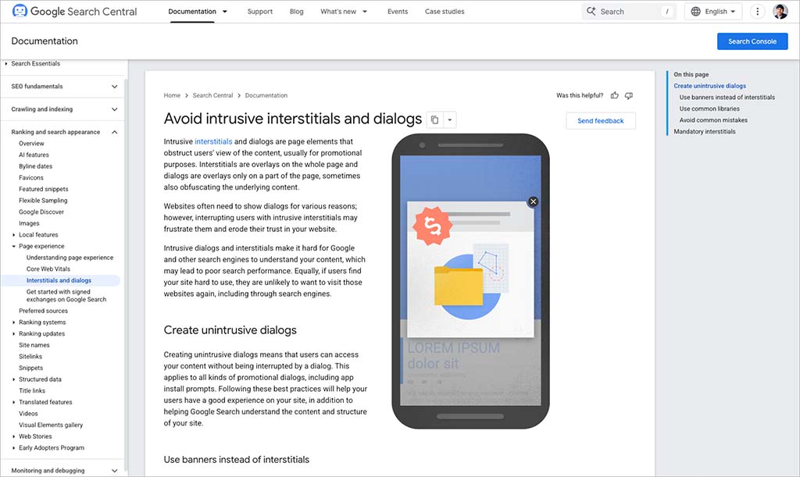Click the thumbs down not helpful icon

pos(629,95)
